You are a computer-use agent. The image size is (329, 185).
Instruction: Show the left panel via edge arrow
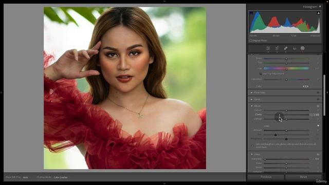2,92
